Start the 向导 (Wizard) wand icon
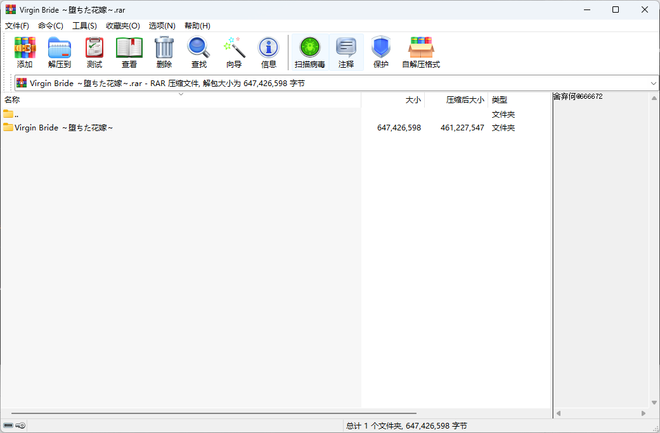Viewport: 660px width, 433px height. point(234,48)
